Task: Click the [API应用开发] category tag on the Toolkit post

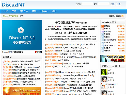Action: (x=51, y=72)
